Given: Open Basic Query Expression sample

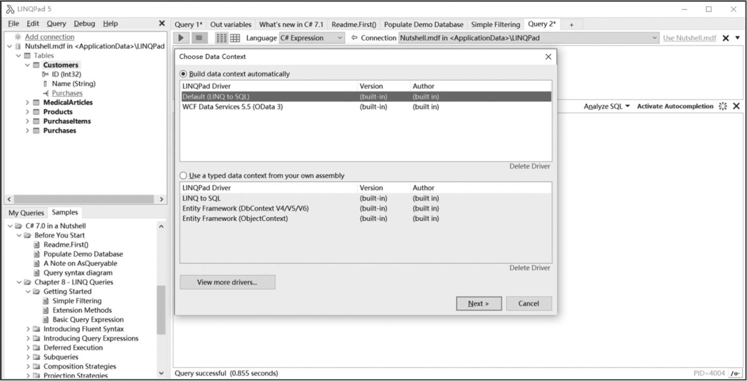Looking at the screenshot, I should (x=88, y=320).
